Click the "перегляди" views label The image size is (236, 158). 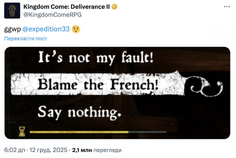[107, 150]
